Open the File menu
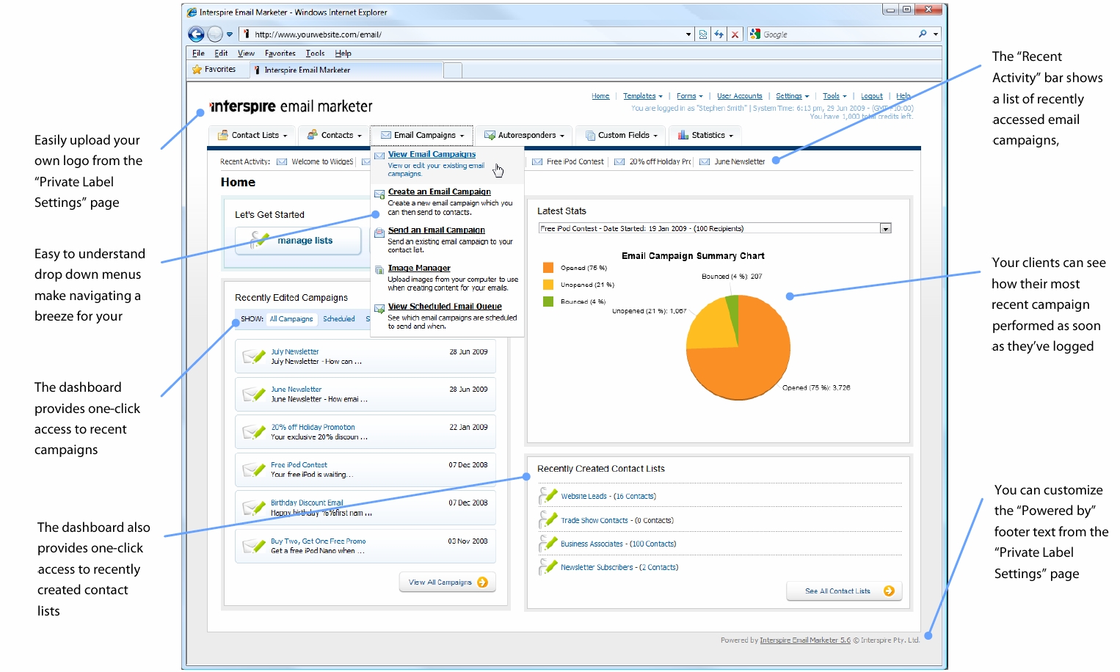1120x672 pixels. tap(198, 54)
